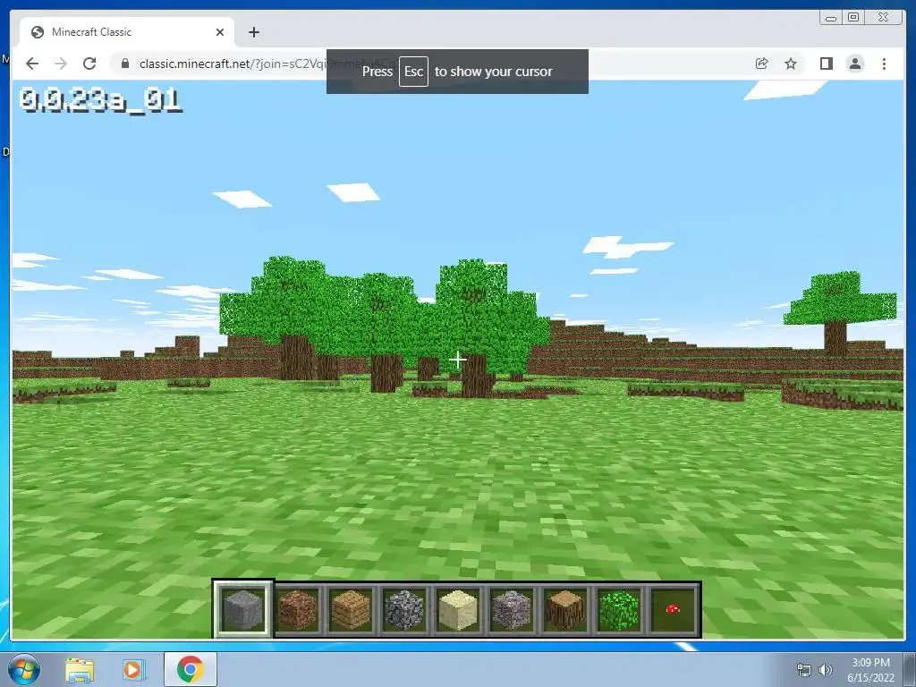The height and width of the screenshot is (687, 916).
Task: Open network icon in system tray
Action: click(804, 670)
